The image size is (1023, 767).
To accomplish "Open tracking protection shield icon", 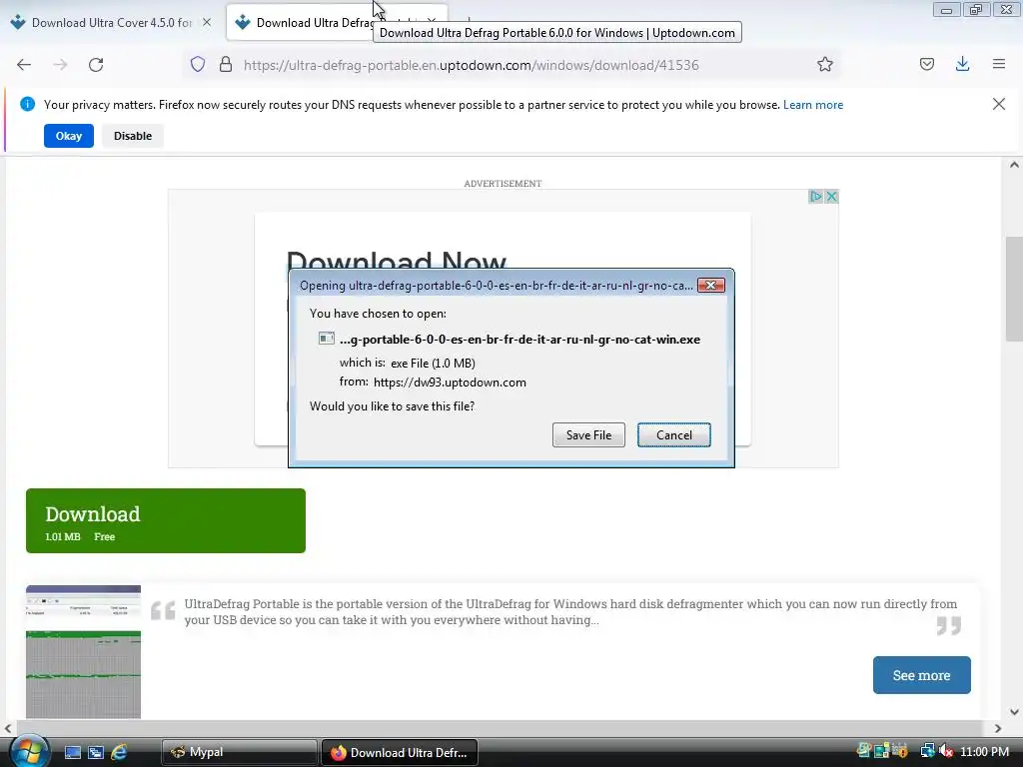I will (198, 65).
